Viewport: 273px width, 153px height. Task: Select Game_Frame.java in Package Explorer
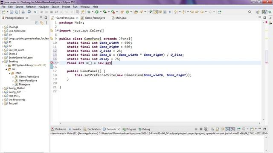pyautogui.click(x=29, y=76)
